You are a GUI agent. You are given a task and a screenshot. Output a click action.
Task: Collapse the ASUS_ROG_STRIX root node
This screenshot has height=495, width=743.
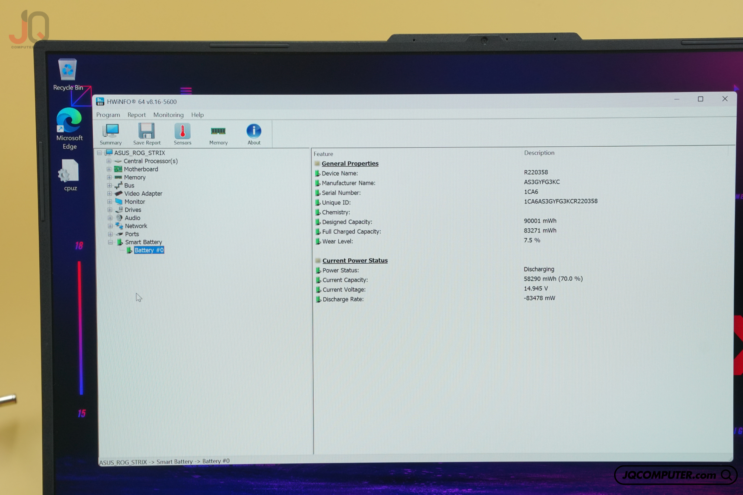pos(100,153)
